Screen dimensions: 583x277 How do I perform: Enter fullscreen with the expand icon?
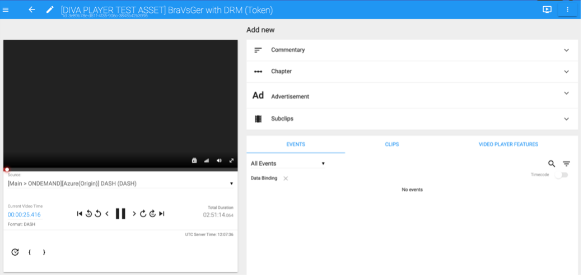click(231, 161)
